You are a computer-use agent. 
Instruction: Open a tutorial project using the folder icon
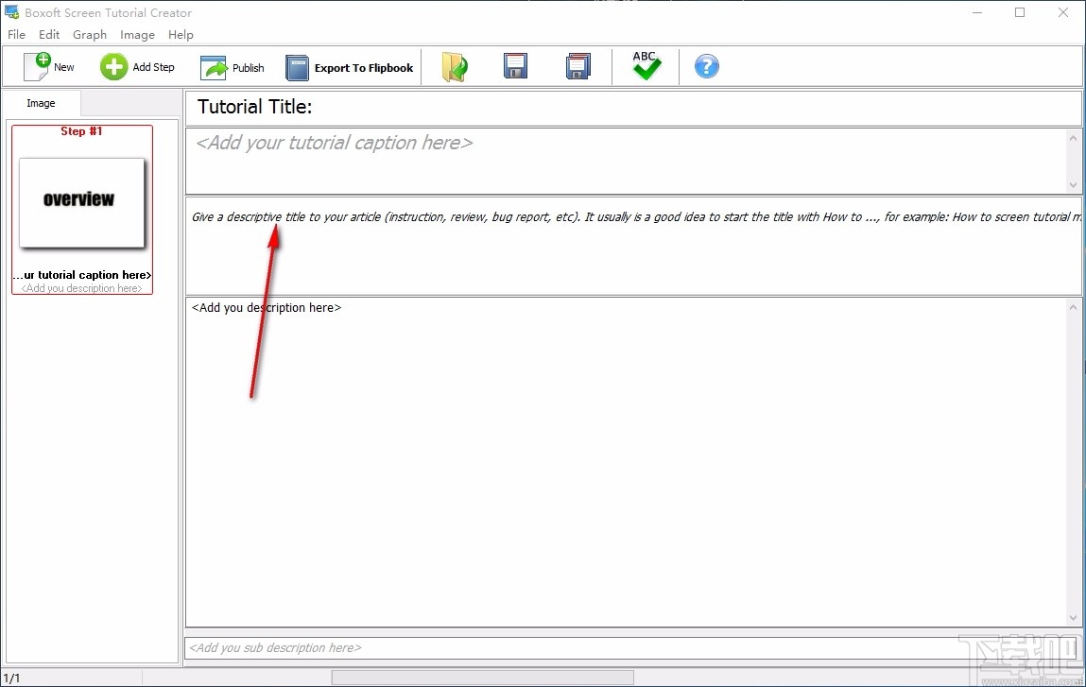click(x=455, y=66)
